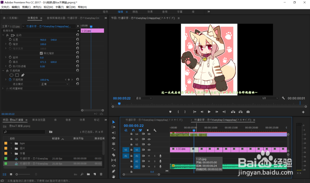Create ellipse mask under opacity
310x183 pixels.
coord(11,75)
